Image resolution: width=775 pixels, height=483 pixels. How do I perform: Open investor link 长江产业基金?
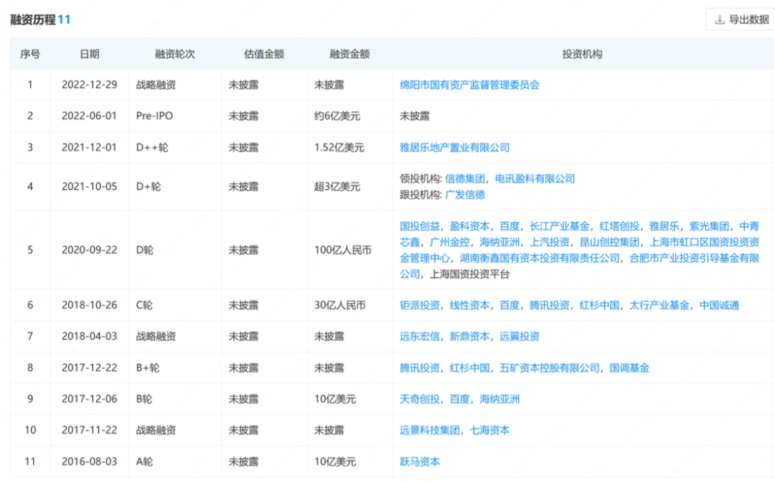tap(560, 226)
